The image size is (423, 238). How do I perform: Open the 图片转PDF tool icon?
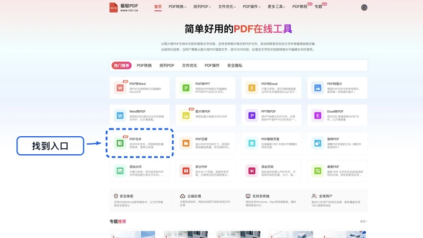[x=186, y=115]
